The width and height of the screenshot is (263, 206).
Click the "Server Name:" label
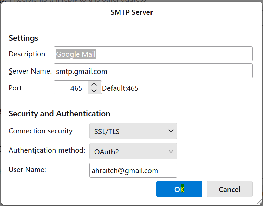30,71
